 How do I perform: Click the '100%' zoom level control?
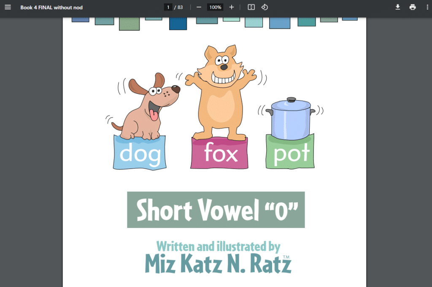(215, 7)
